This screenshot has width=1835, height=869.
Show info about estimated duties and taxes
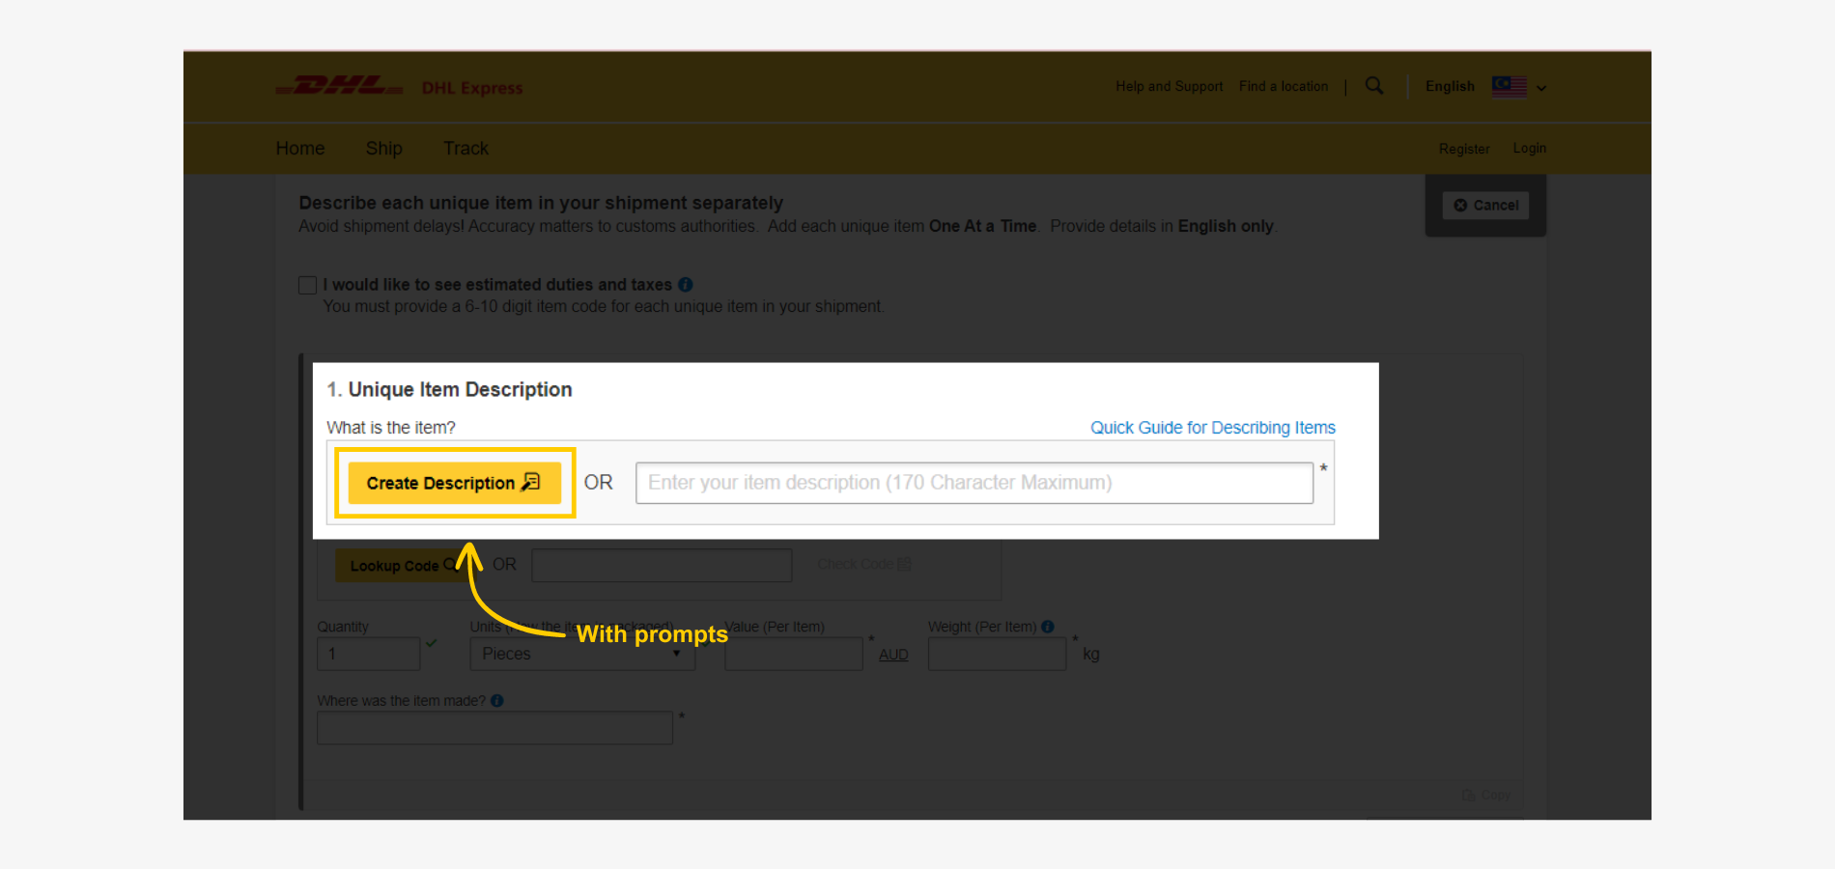(686, 284)
